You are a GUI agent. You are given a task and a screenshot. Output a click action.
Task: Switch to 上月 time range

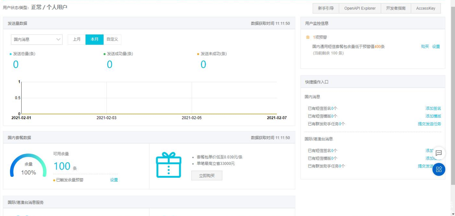tap(77, 40)
